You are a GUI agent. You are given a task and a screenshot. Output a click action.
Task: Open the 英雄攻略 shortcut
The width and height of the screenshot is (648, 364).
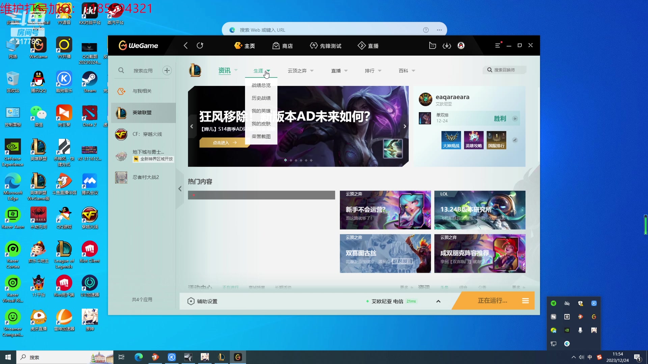(x=474, y=140)
